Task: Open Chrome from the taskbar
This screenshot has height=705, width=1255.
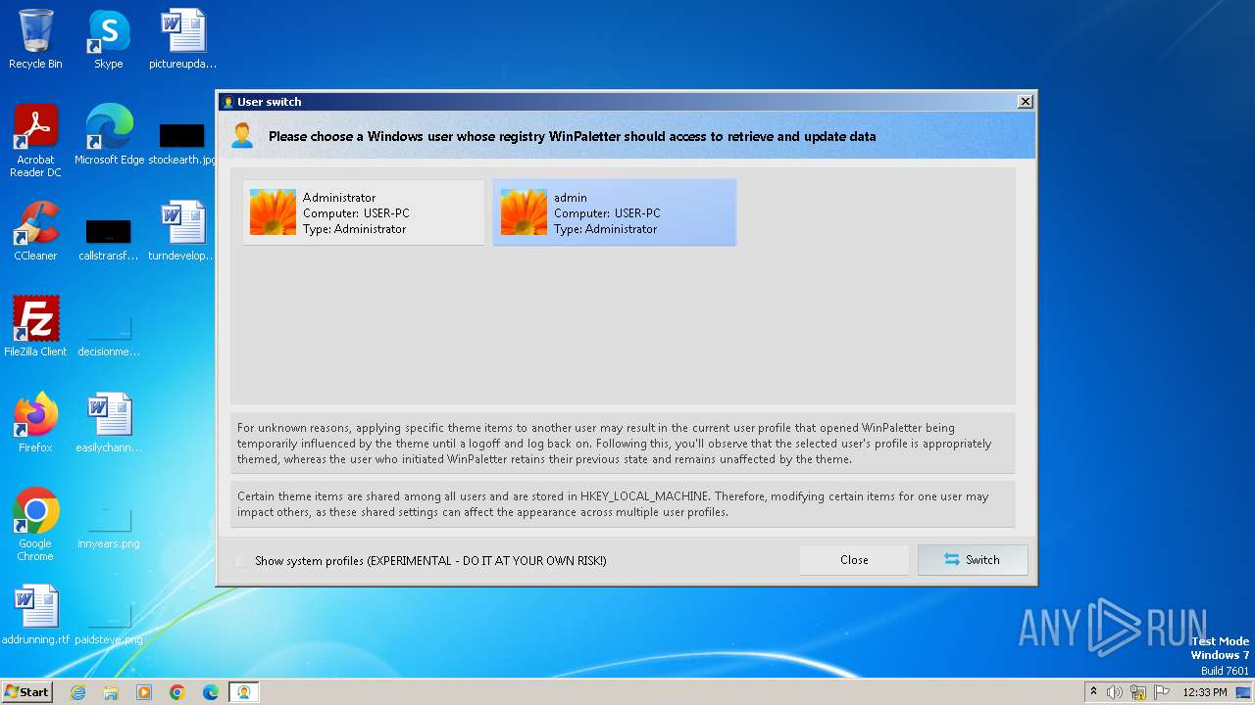Action: (176, 692)
